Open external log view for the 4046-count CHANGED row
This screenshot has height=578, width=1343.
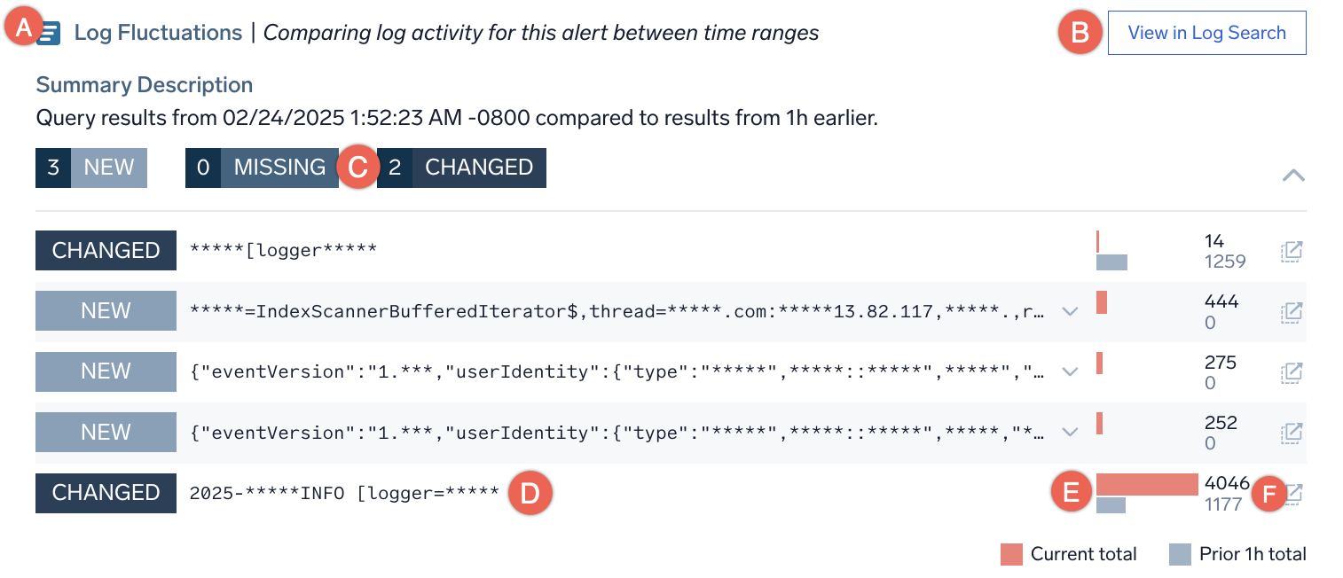[x=1292, y=493]
